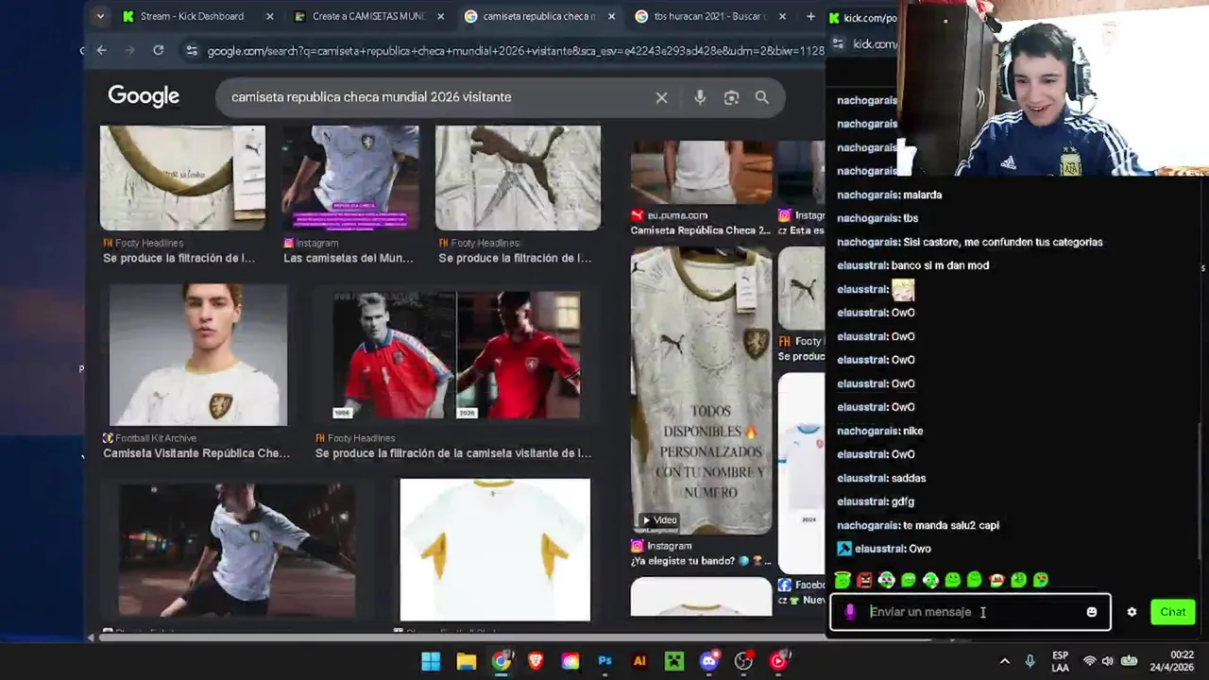Click the Chrome address bar URL
This screenshot has width=1209, height=680.
pos(515,50)
